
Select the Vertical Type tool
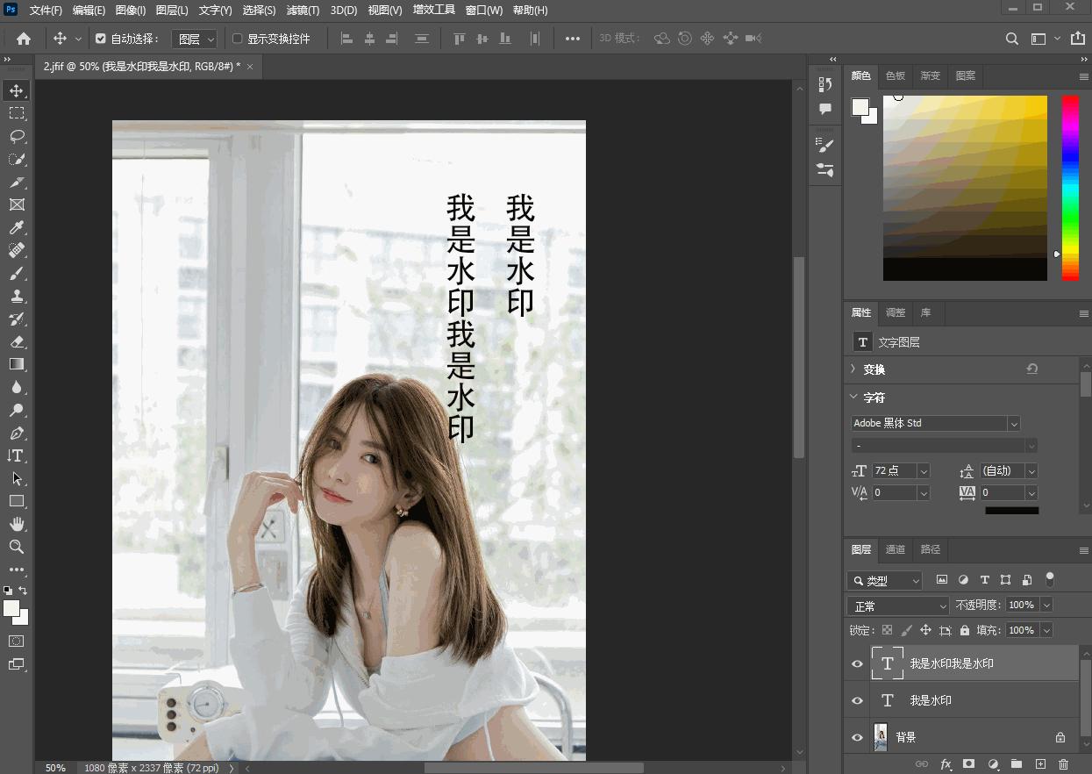click(17, 455)
